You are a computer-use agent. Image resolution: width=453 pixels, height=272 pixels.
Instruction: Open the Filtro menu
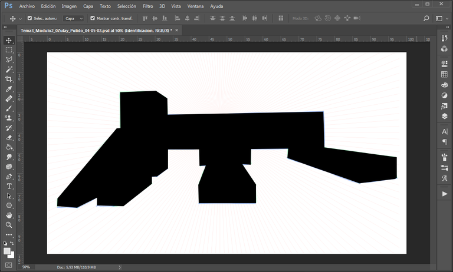(148, 6)
